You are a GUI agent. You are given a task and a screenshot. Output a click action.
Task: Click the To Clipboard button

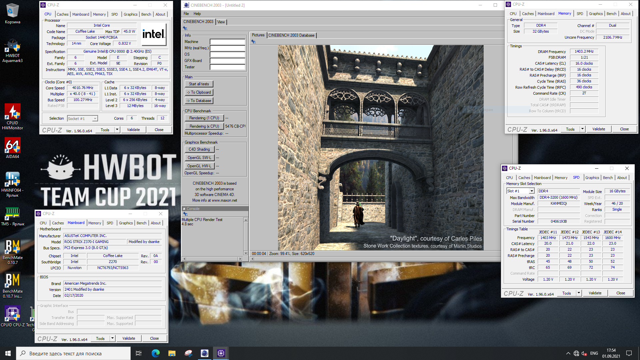point(199,92)
